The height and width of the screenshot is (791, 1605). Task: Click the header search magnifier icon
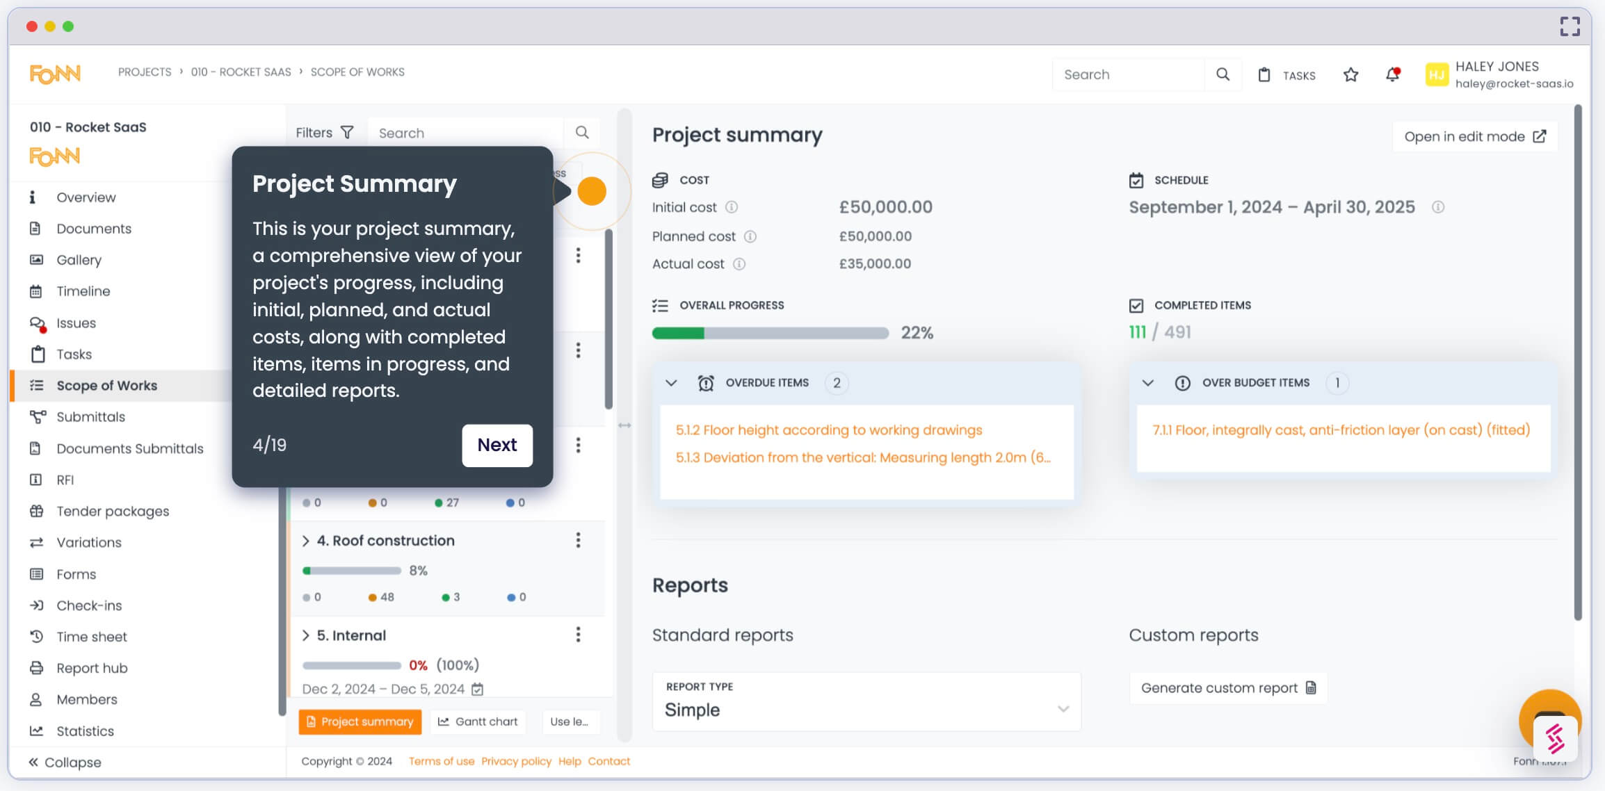(1223, 74)
